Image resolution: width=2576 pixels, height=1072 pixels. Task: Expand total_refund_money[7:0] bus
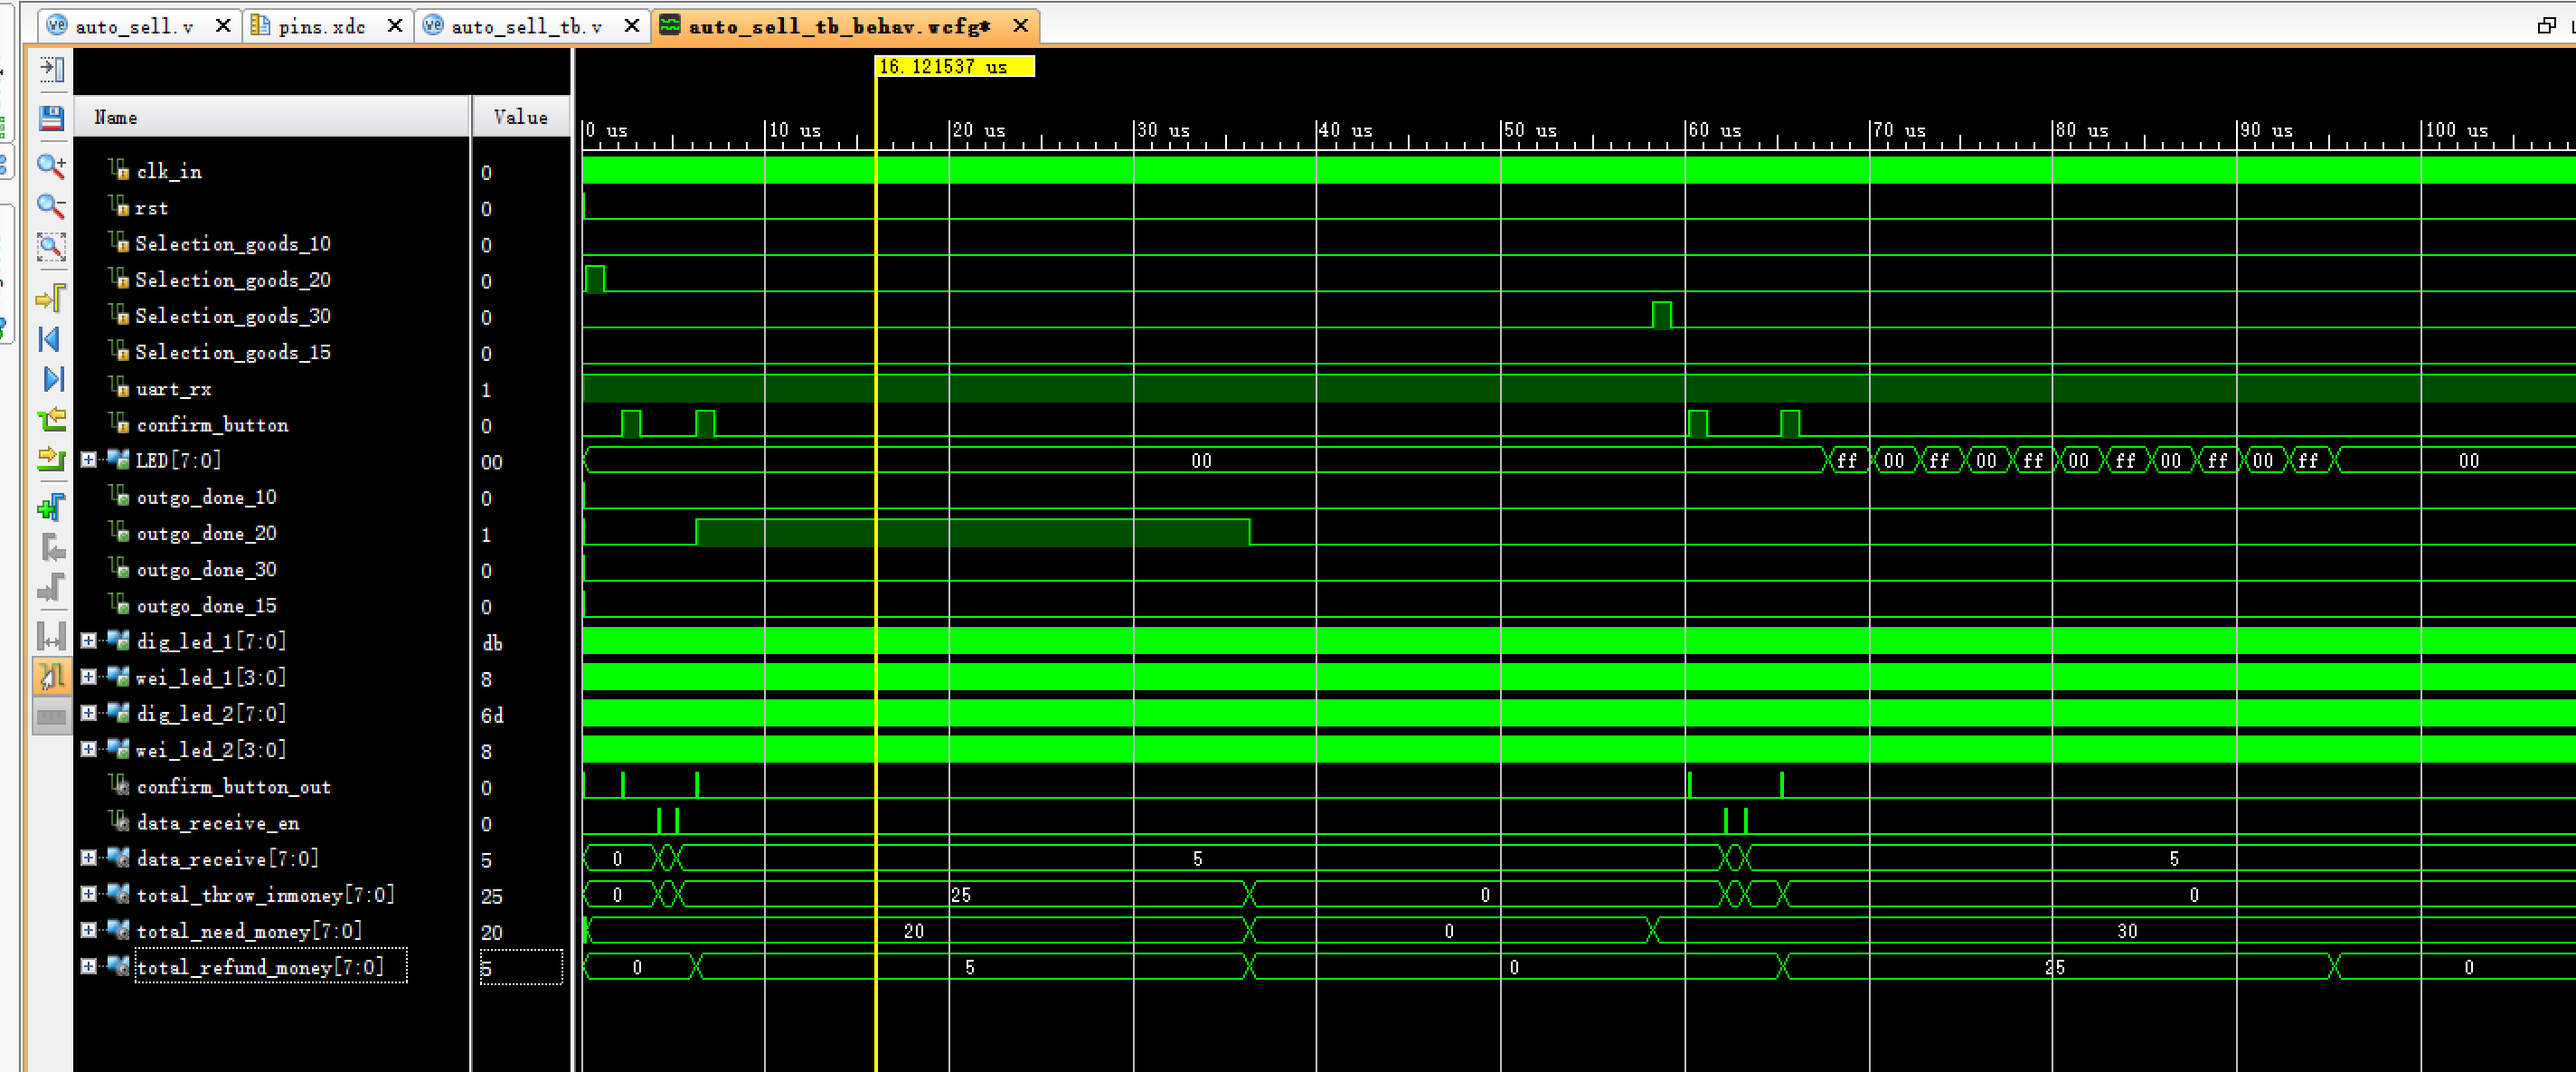pos(89,967)
